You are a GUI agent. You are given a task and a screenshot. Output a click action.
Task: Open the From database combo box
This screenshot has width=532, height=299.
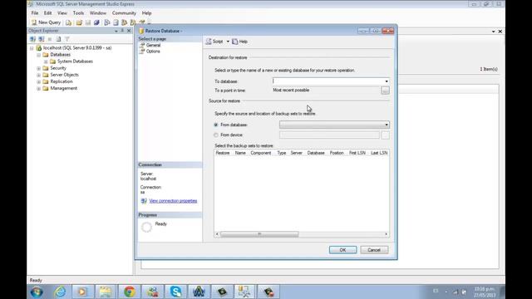(x=334, y=125)
